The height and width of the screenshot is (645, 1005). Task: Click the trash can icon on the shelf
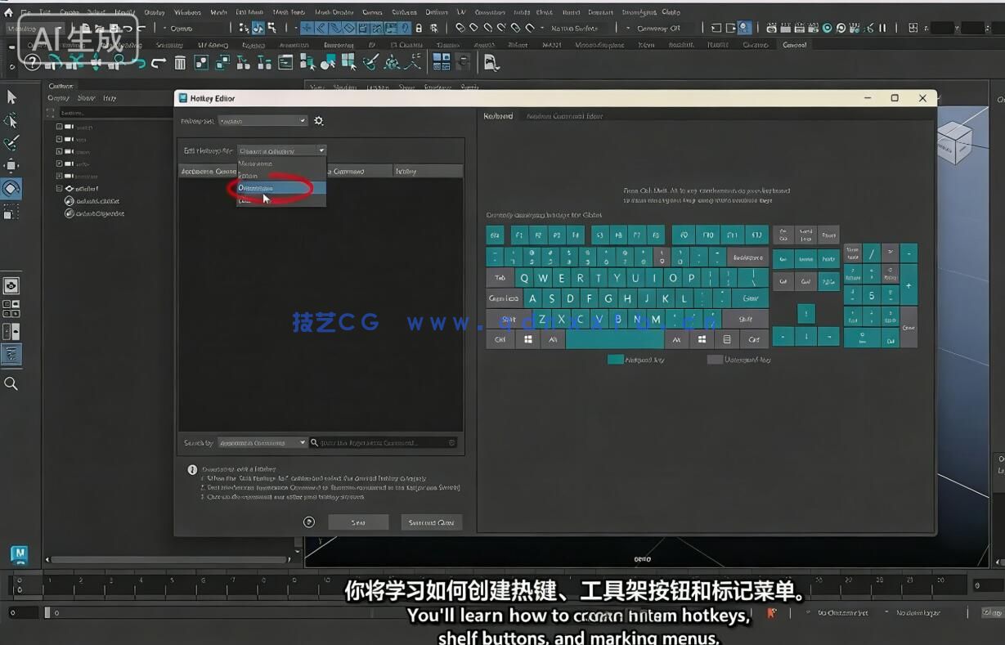[x=179, y=62]
